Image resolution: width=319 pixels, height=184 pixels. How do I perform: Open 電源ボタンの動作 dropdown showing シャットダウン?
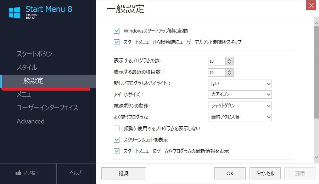click(240, 106)
